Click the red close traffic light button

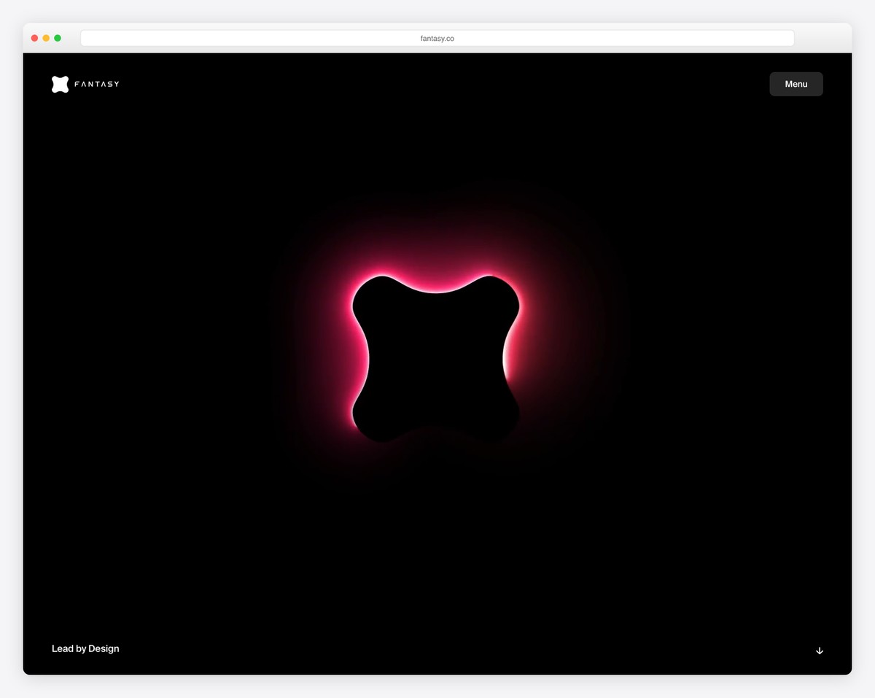point(34,37)
